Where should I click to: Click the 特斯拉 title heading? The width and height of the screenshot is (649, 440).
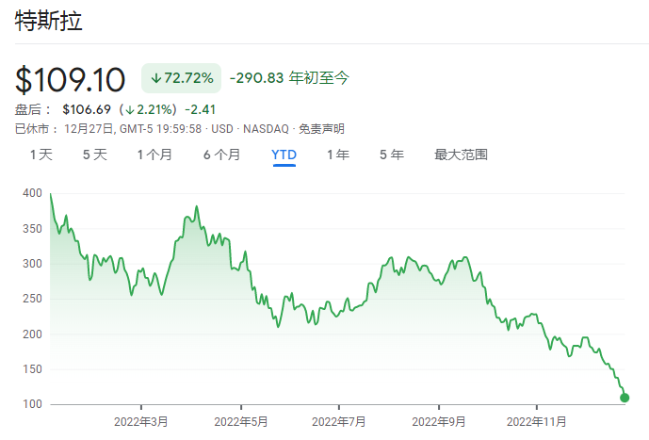click(x=49, y=21)
